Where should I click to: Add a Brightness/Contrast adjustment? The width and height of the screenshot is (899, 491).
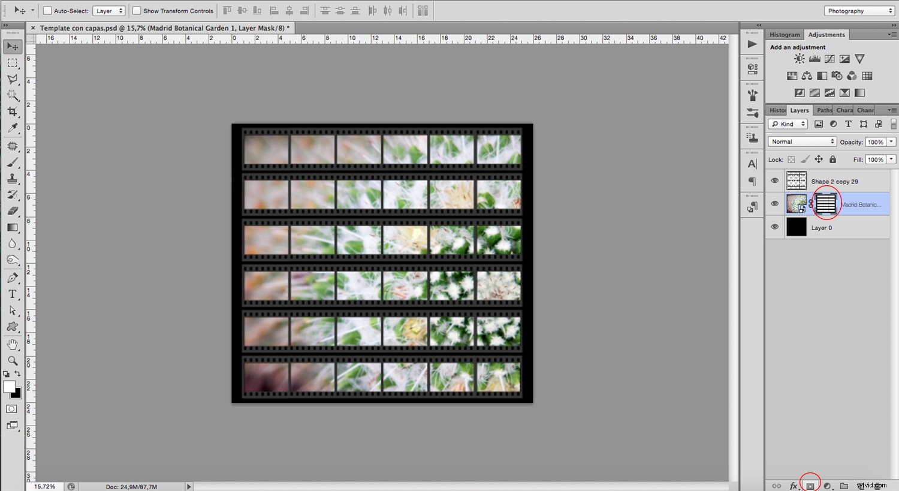click(799, 58)
